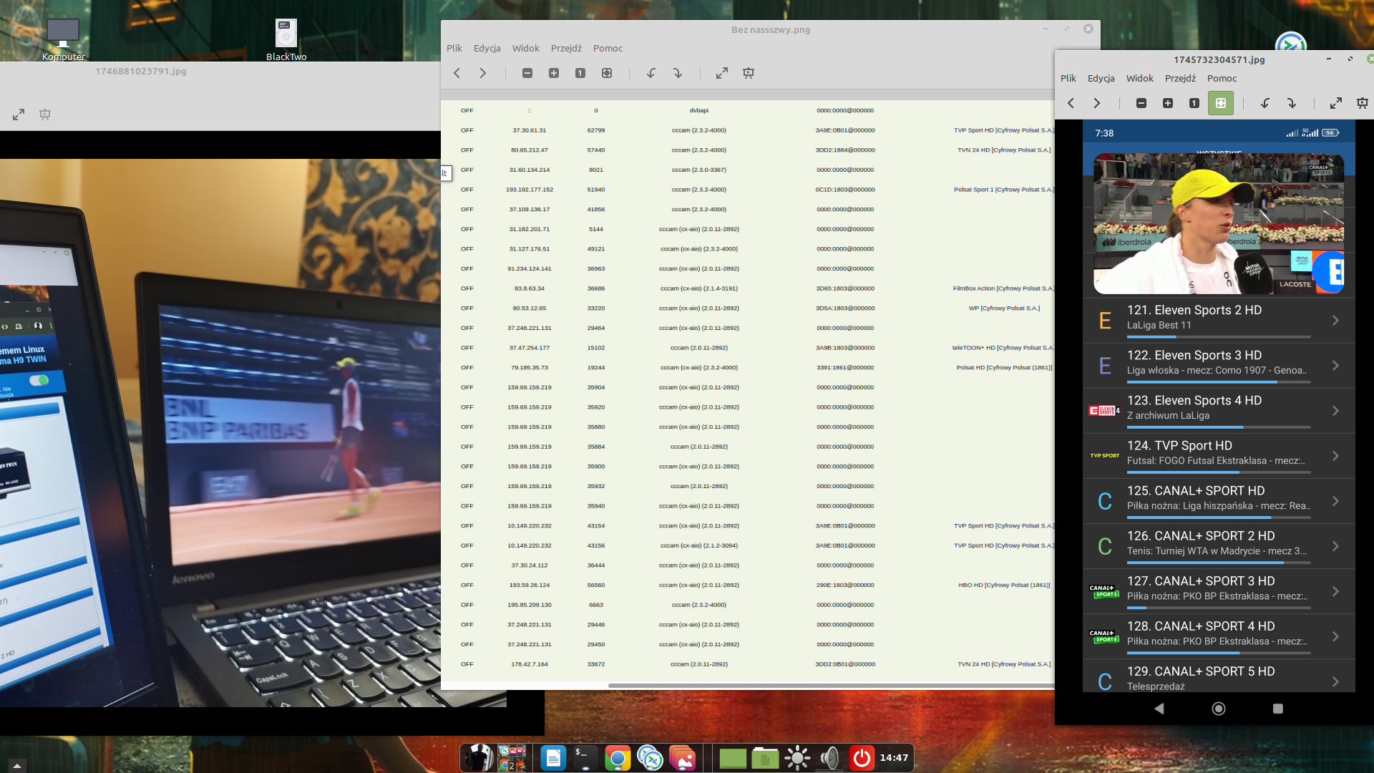Expand the 126. CANAL+ SPORT 2 HD arrow
The height and width of the screenshot is (773, 1374).
[1335, 545]
